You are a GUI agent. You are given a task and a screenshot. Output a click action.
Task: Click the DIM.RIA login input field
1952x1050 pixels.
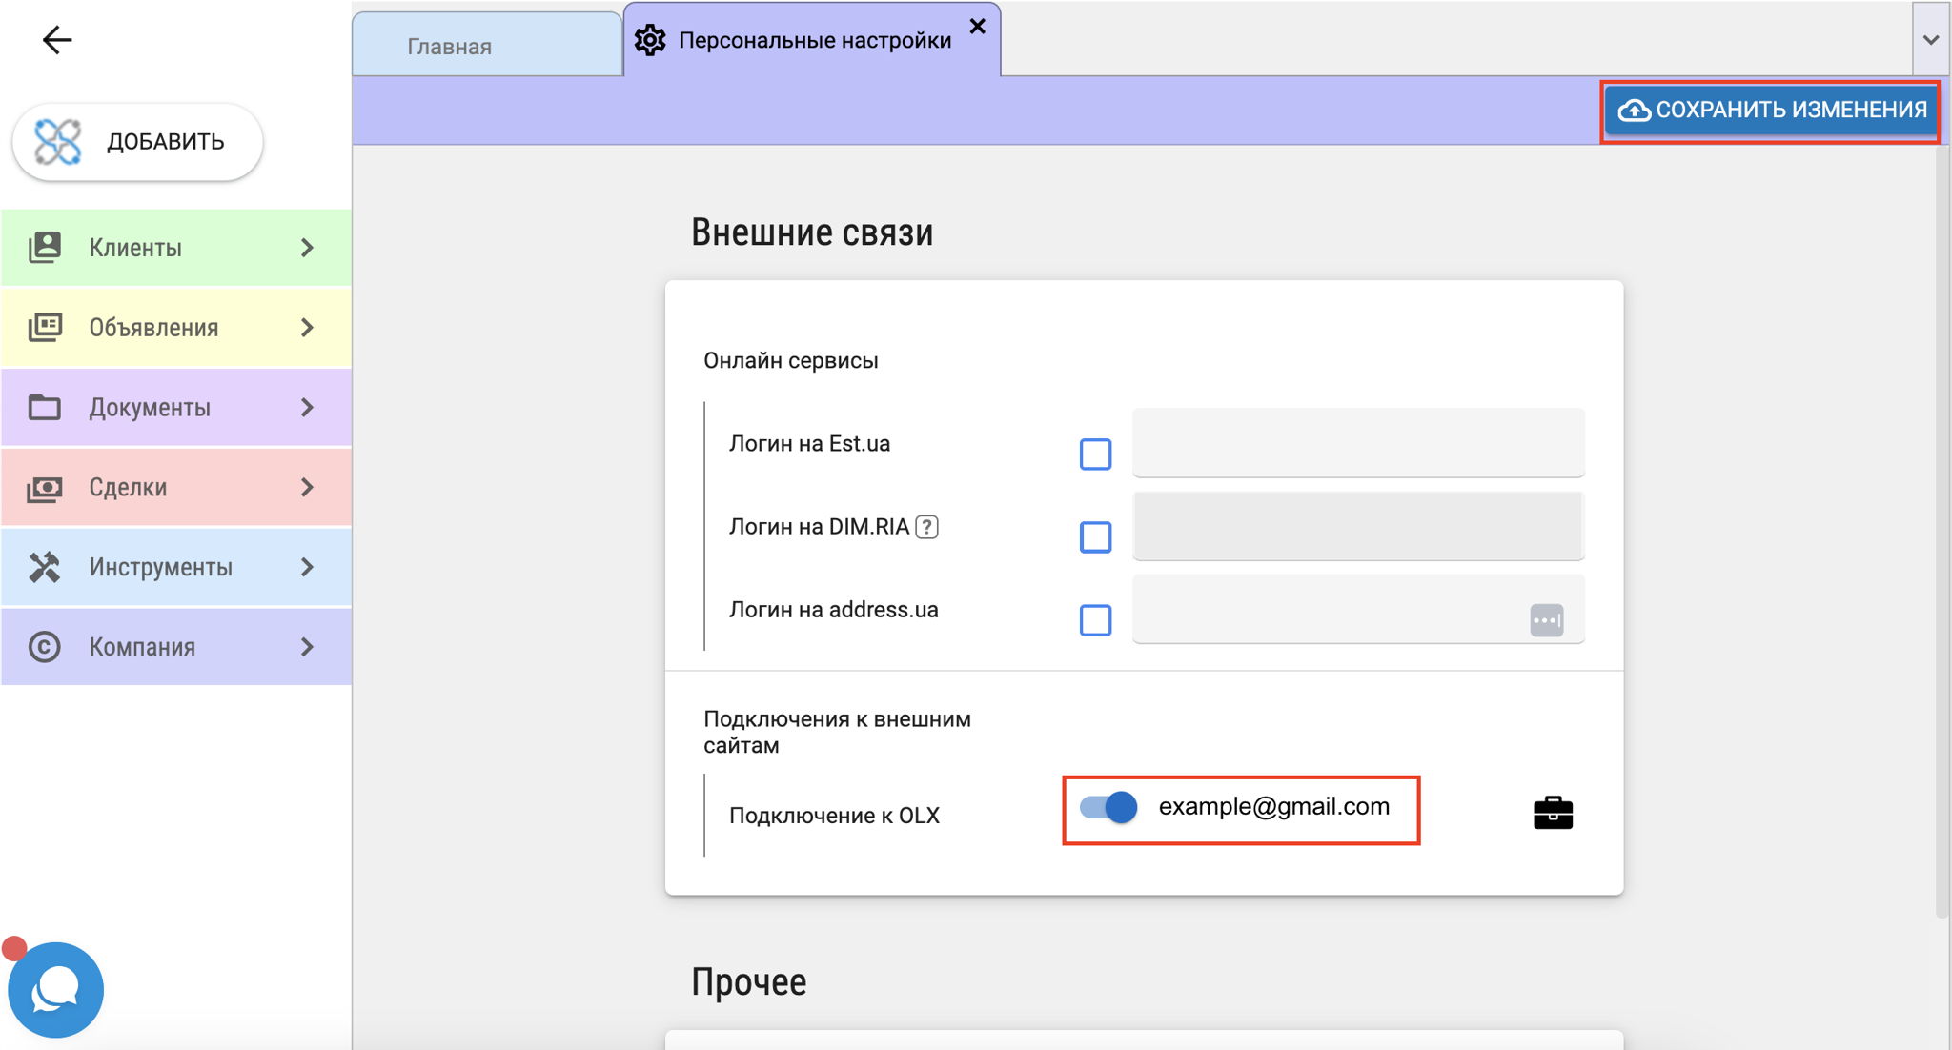(1358, 526)
